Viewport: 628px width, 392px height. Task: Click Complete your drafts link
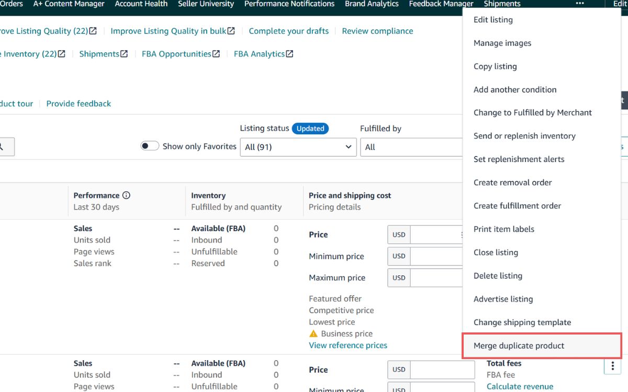pyautogui.click(x=289, y=31)
